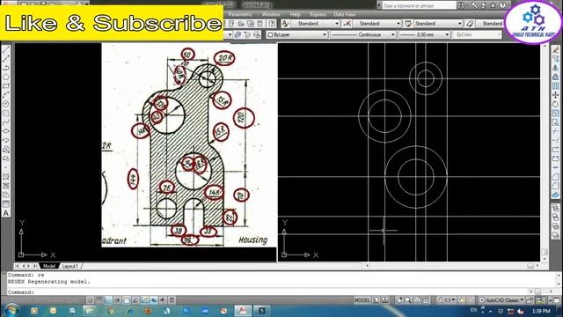Open the Continuous linetype dropdown
The width and height of the screenshot is (563, 317).
[363, 34]
